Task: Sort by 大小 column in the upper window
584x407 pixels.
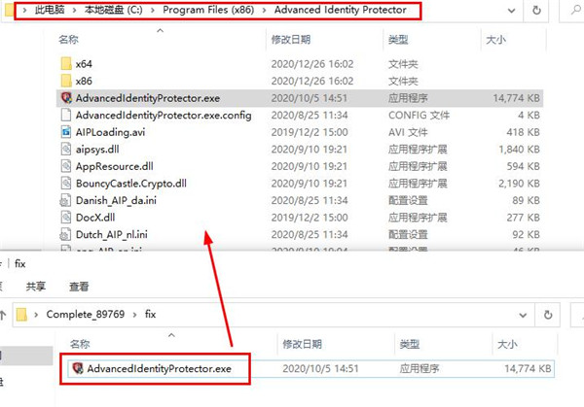Action: [495, 40]
